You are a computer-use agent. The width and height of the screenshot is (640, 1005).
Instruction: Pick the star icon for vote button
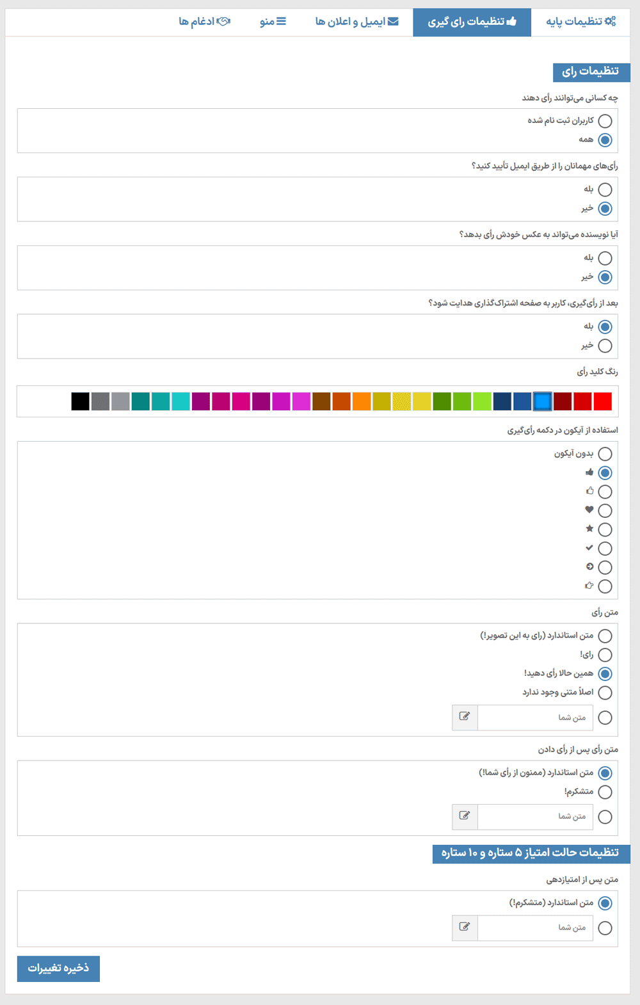605,529
